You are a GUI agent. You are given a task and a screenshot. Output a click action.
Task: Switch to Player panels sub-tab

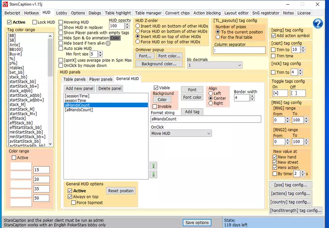(x=101, y=79)
